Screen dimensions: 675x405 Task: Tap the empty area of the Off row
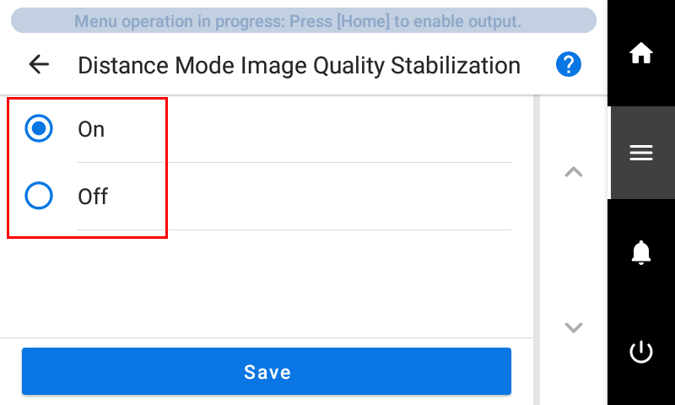pyautogui.click(x=310, y=197)
